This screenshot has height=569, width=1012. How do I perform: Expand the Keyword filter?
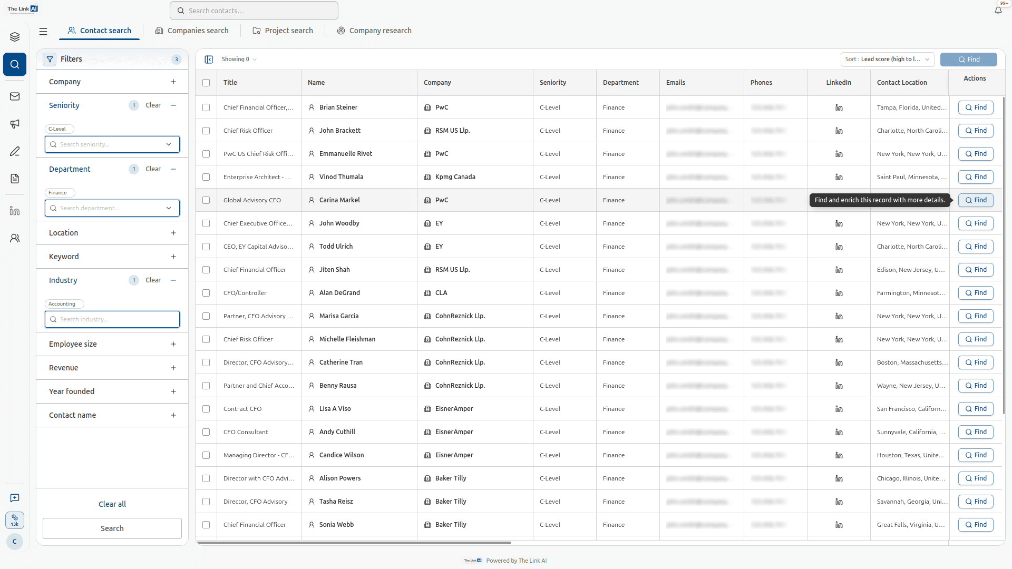173,257
